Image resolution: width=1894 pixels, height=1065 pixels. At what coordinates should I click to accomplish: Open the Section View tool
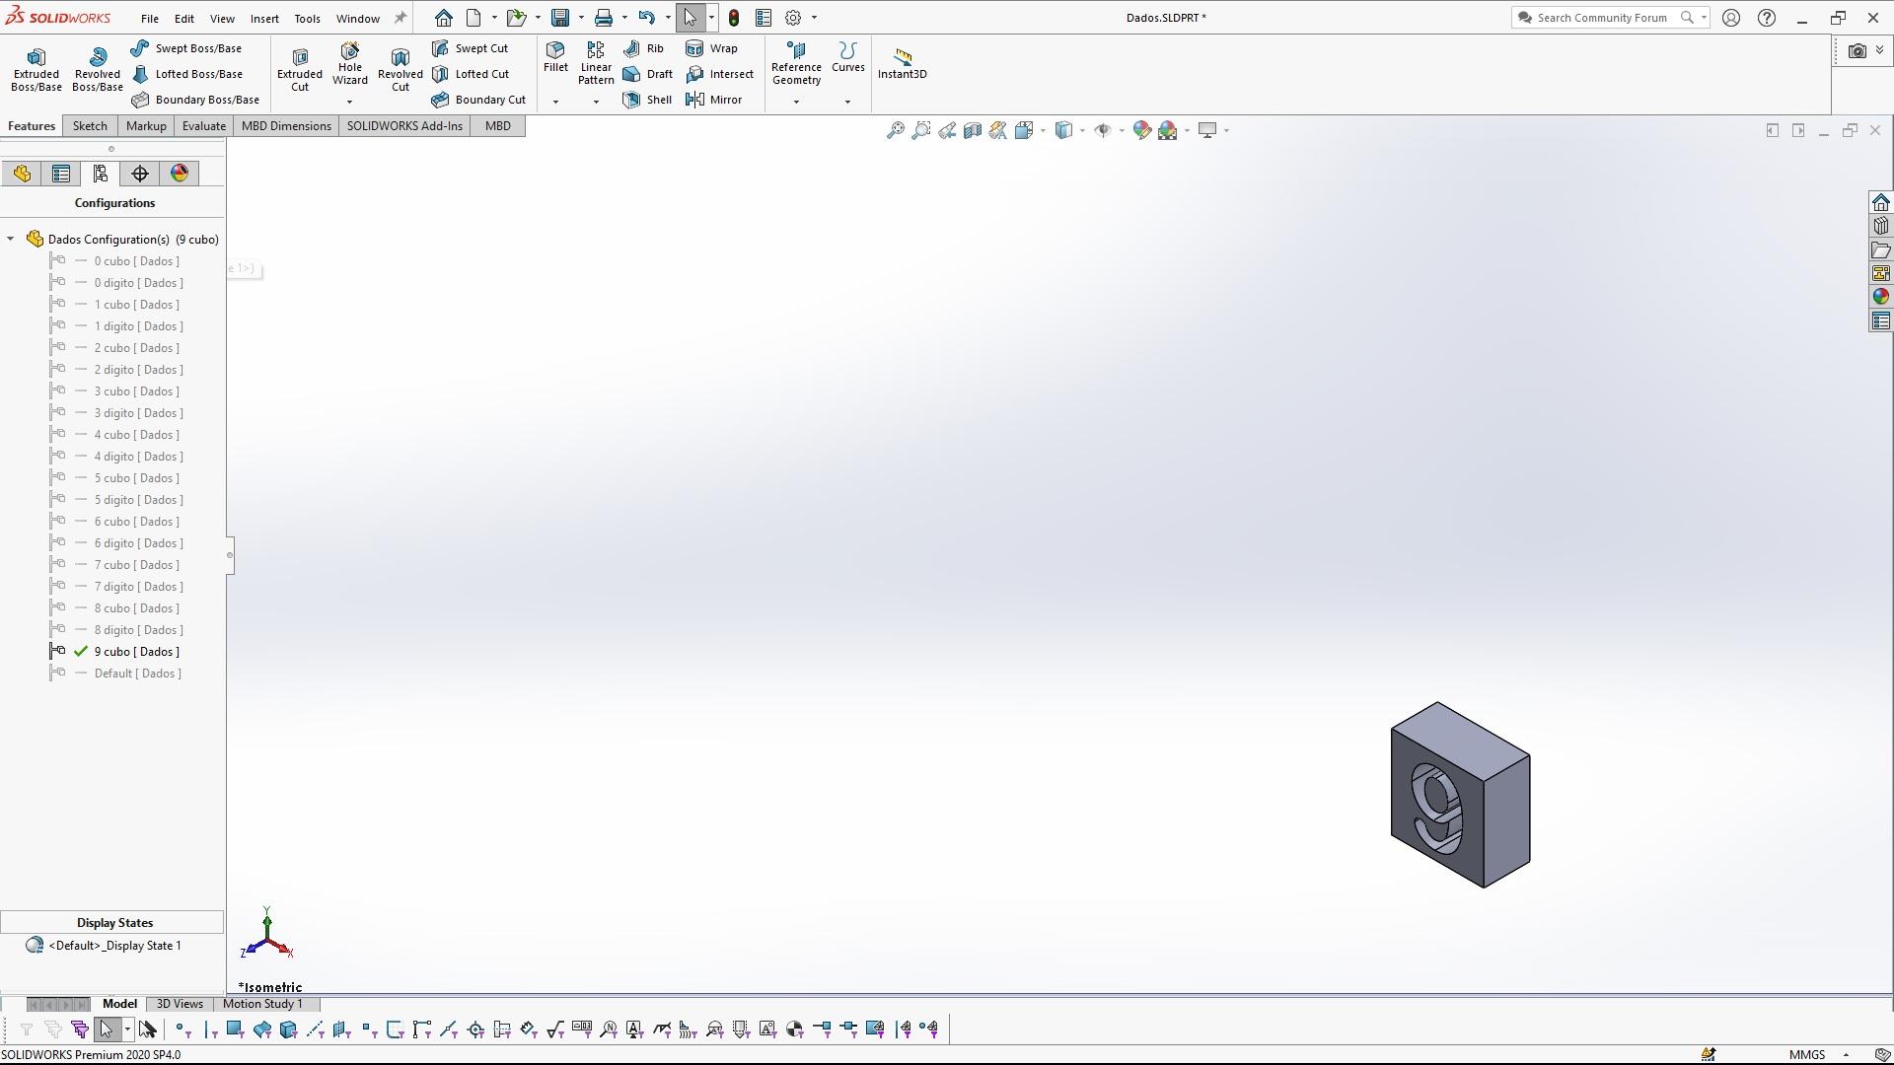[972, 130]
